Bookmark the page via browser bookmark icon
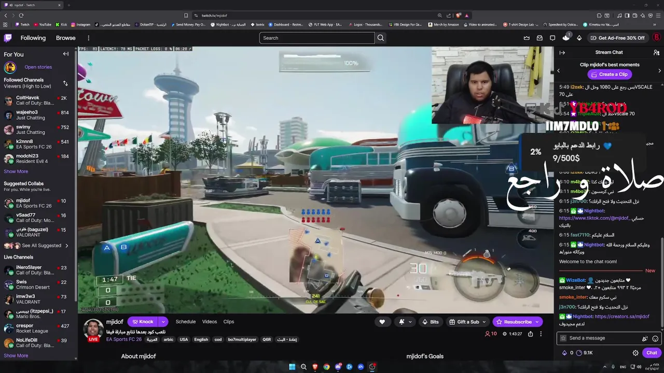This screenshot has width=664, height=373. point(186,16)
